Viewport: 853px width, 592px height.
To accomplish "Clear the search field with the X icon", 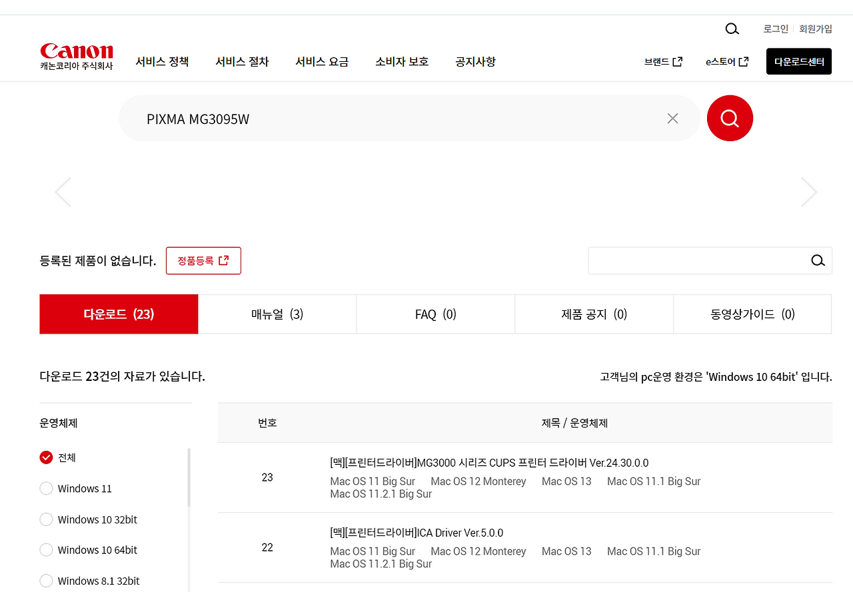I will (x=672, y=118).
